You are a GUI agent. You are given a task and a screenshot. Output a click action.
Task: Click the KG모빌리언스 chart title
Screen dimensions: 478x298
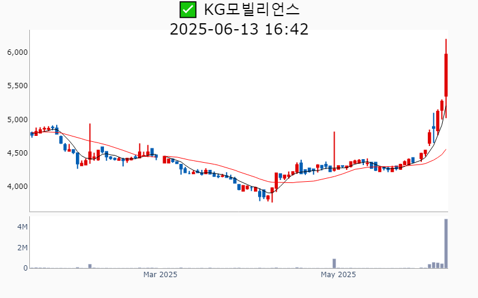(252, 10)
